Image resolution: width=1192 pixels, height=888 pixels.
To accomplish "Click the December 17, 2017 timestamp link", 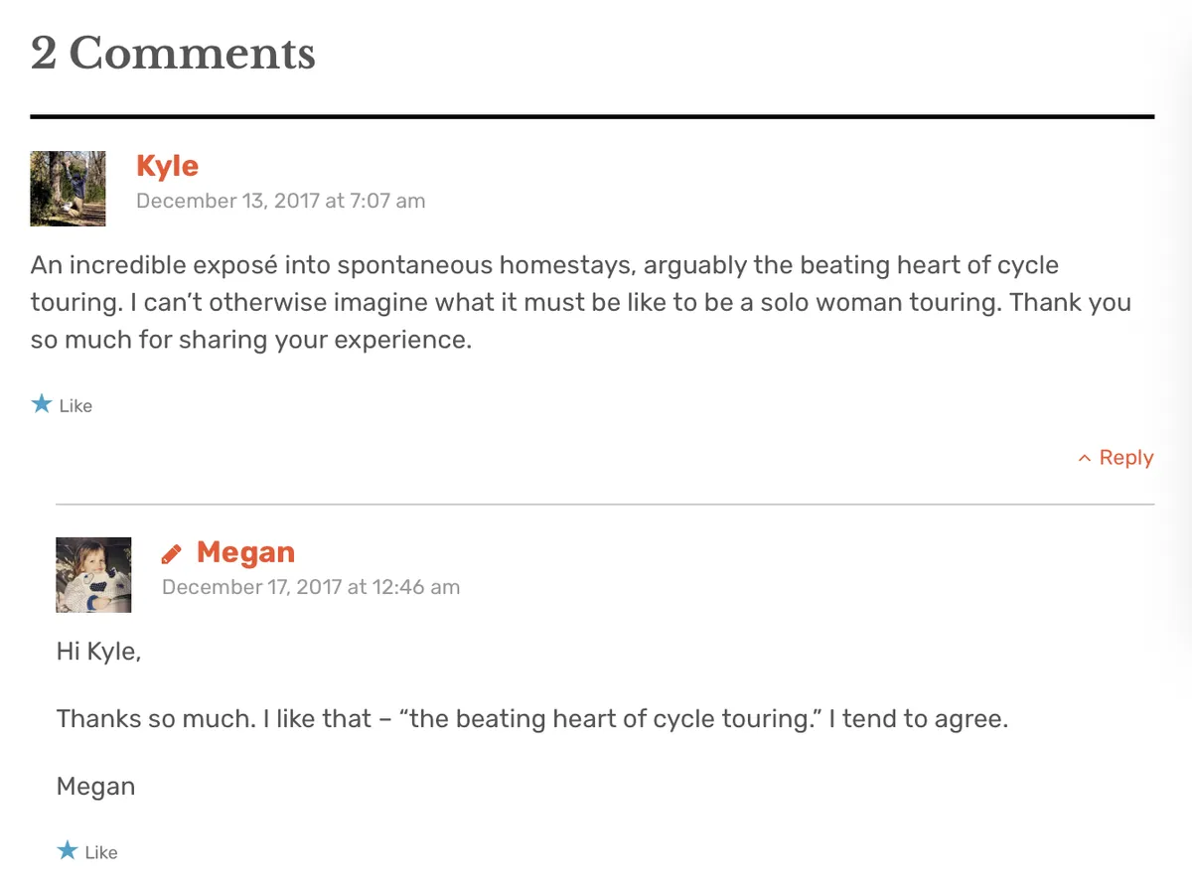I will [x=310, y=587].
